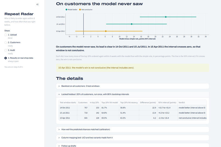
Task: Click 'You are on step 4 of 4.' text
Action: 13,67
